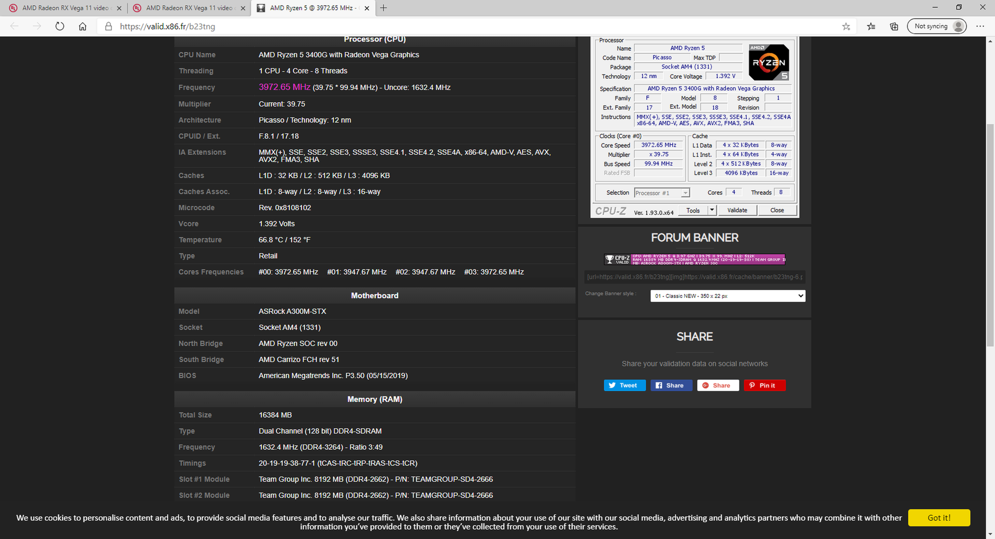
Task: Open browser Settings and more menu
Action: [980, 26]
